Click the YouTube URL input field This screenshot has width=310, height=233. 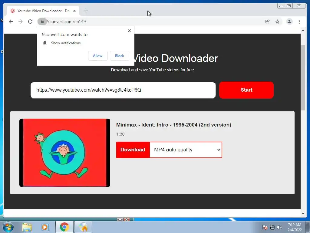[x=123, y=90]
